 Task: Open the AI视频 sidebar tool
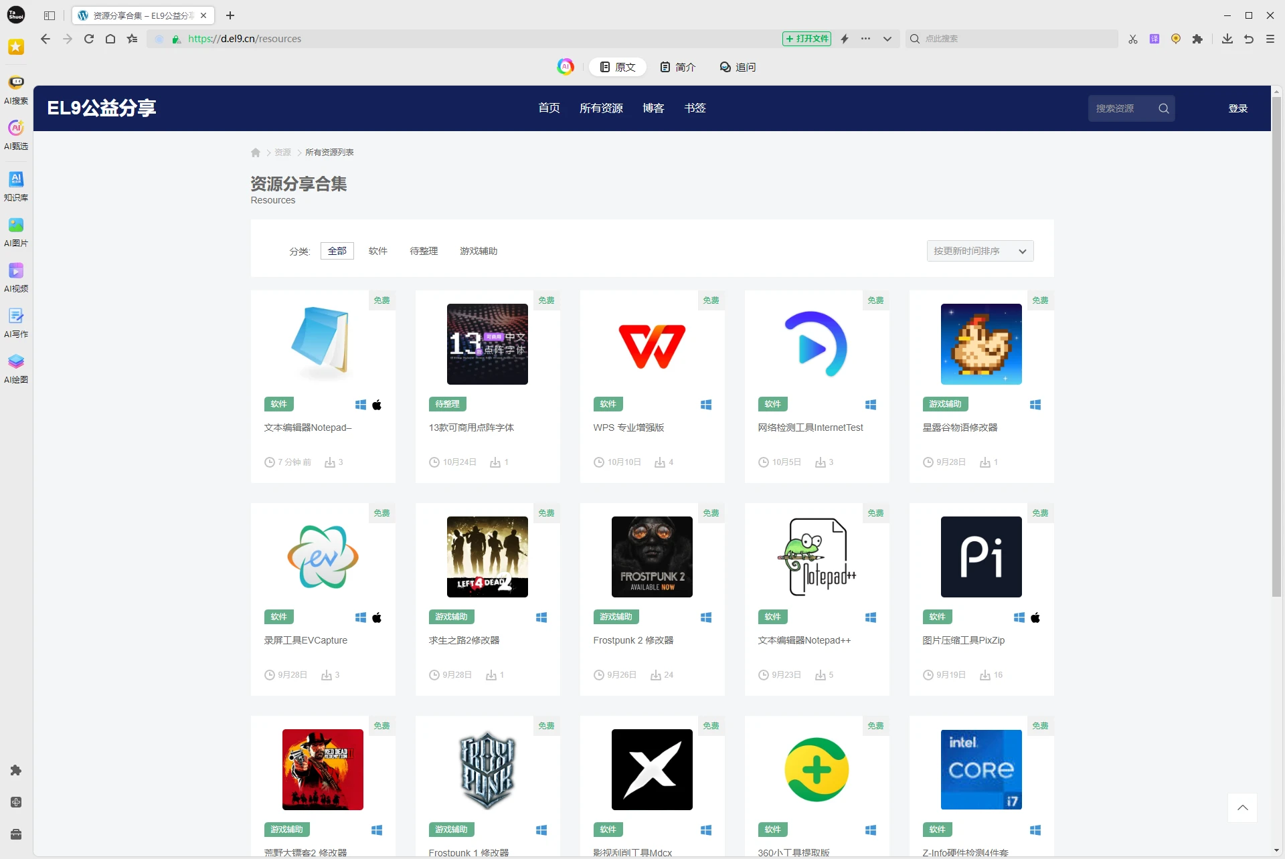coord(16,278)
